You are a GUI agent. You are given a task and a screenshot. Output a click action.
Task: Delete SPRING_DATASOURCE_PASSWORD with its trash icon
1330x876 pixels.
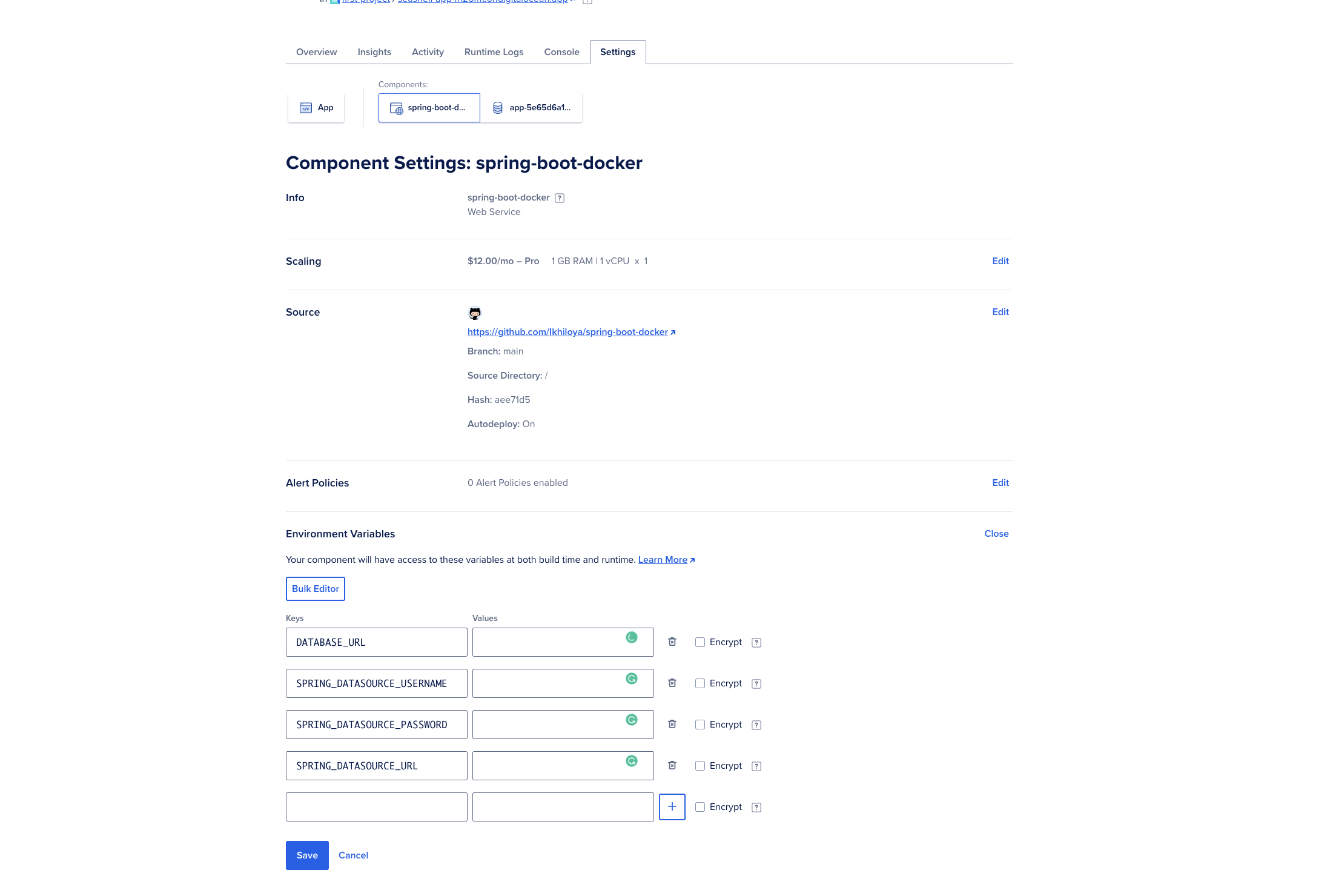point(672,724)
